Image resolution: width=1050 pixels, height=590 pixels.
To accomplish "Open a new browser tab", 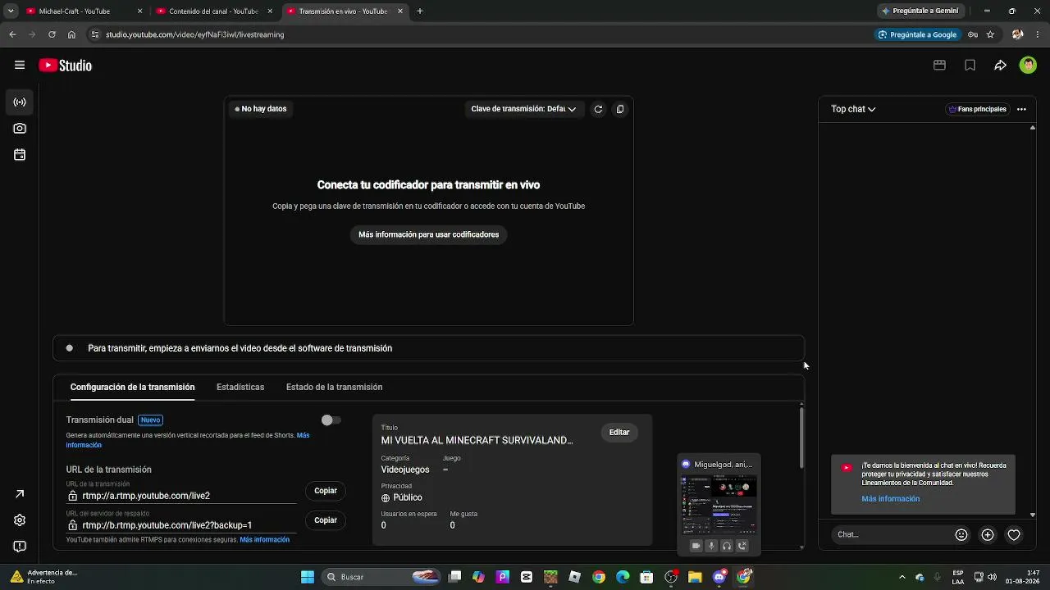I will click(420, 11).
